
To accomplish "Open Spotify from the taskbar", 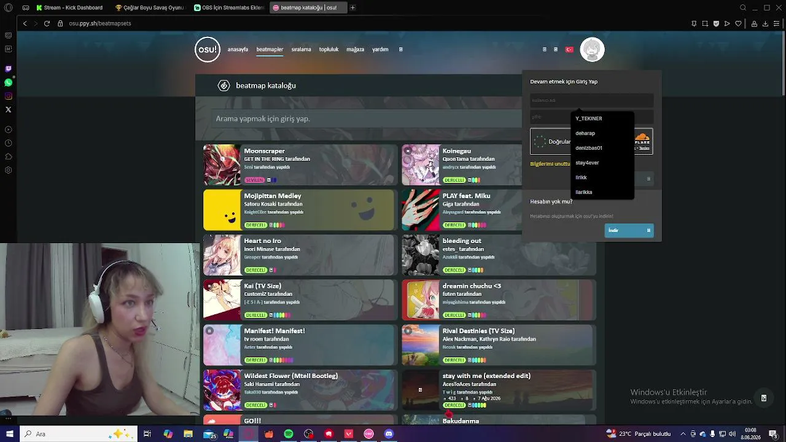I will click(289, 434).
